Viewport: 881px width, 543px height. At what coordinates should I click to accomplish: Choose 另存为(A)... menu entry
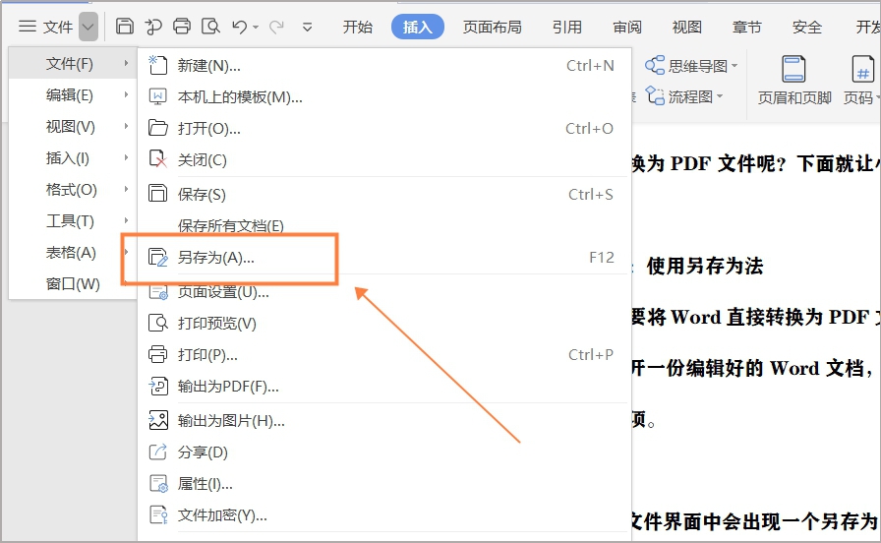[x=383, y=258]
